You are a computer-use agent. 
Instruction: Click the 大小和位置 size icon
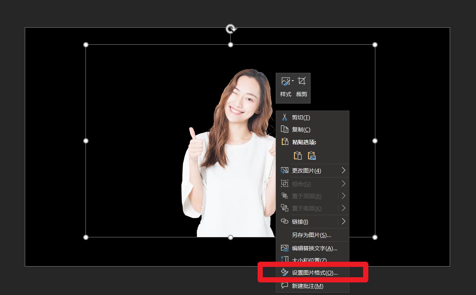point(285,260)
